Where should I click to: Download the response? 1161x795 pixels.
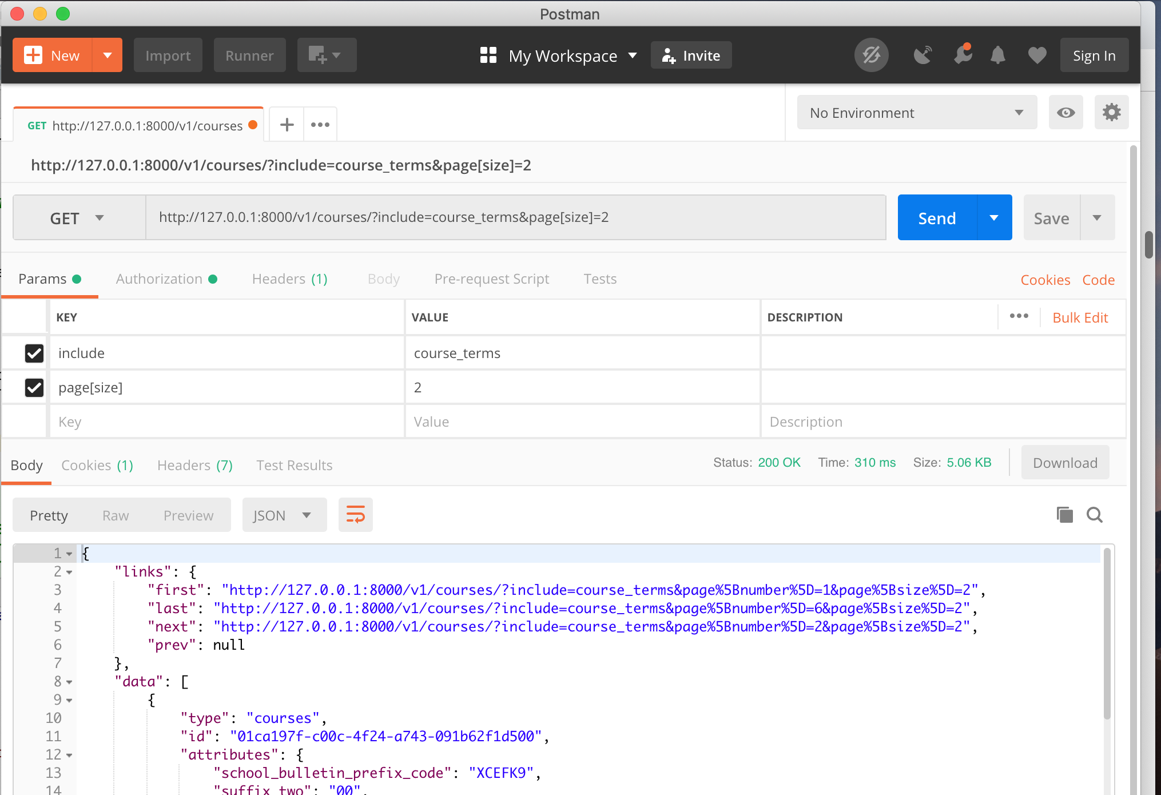(x=1065, y=463)
